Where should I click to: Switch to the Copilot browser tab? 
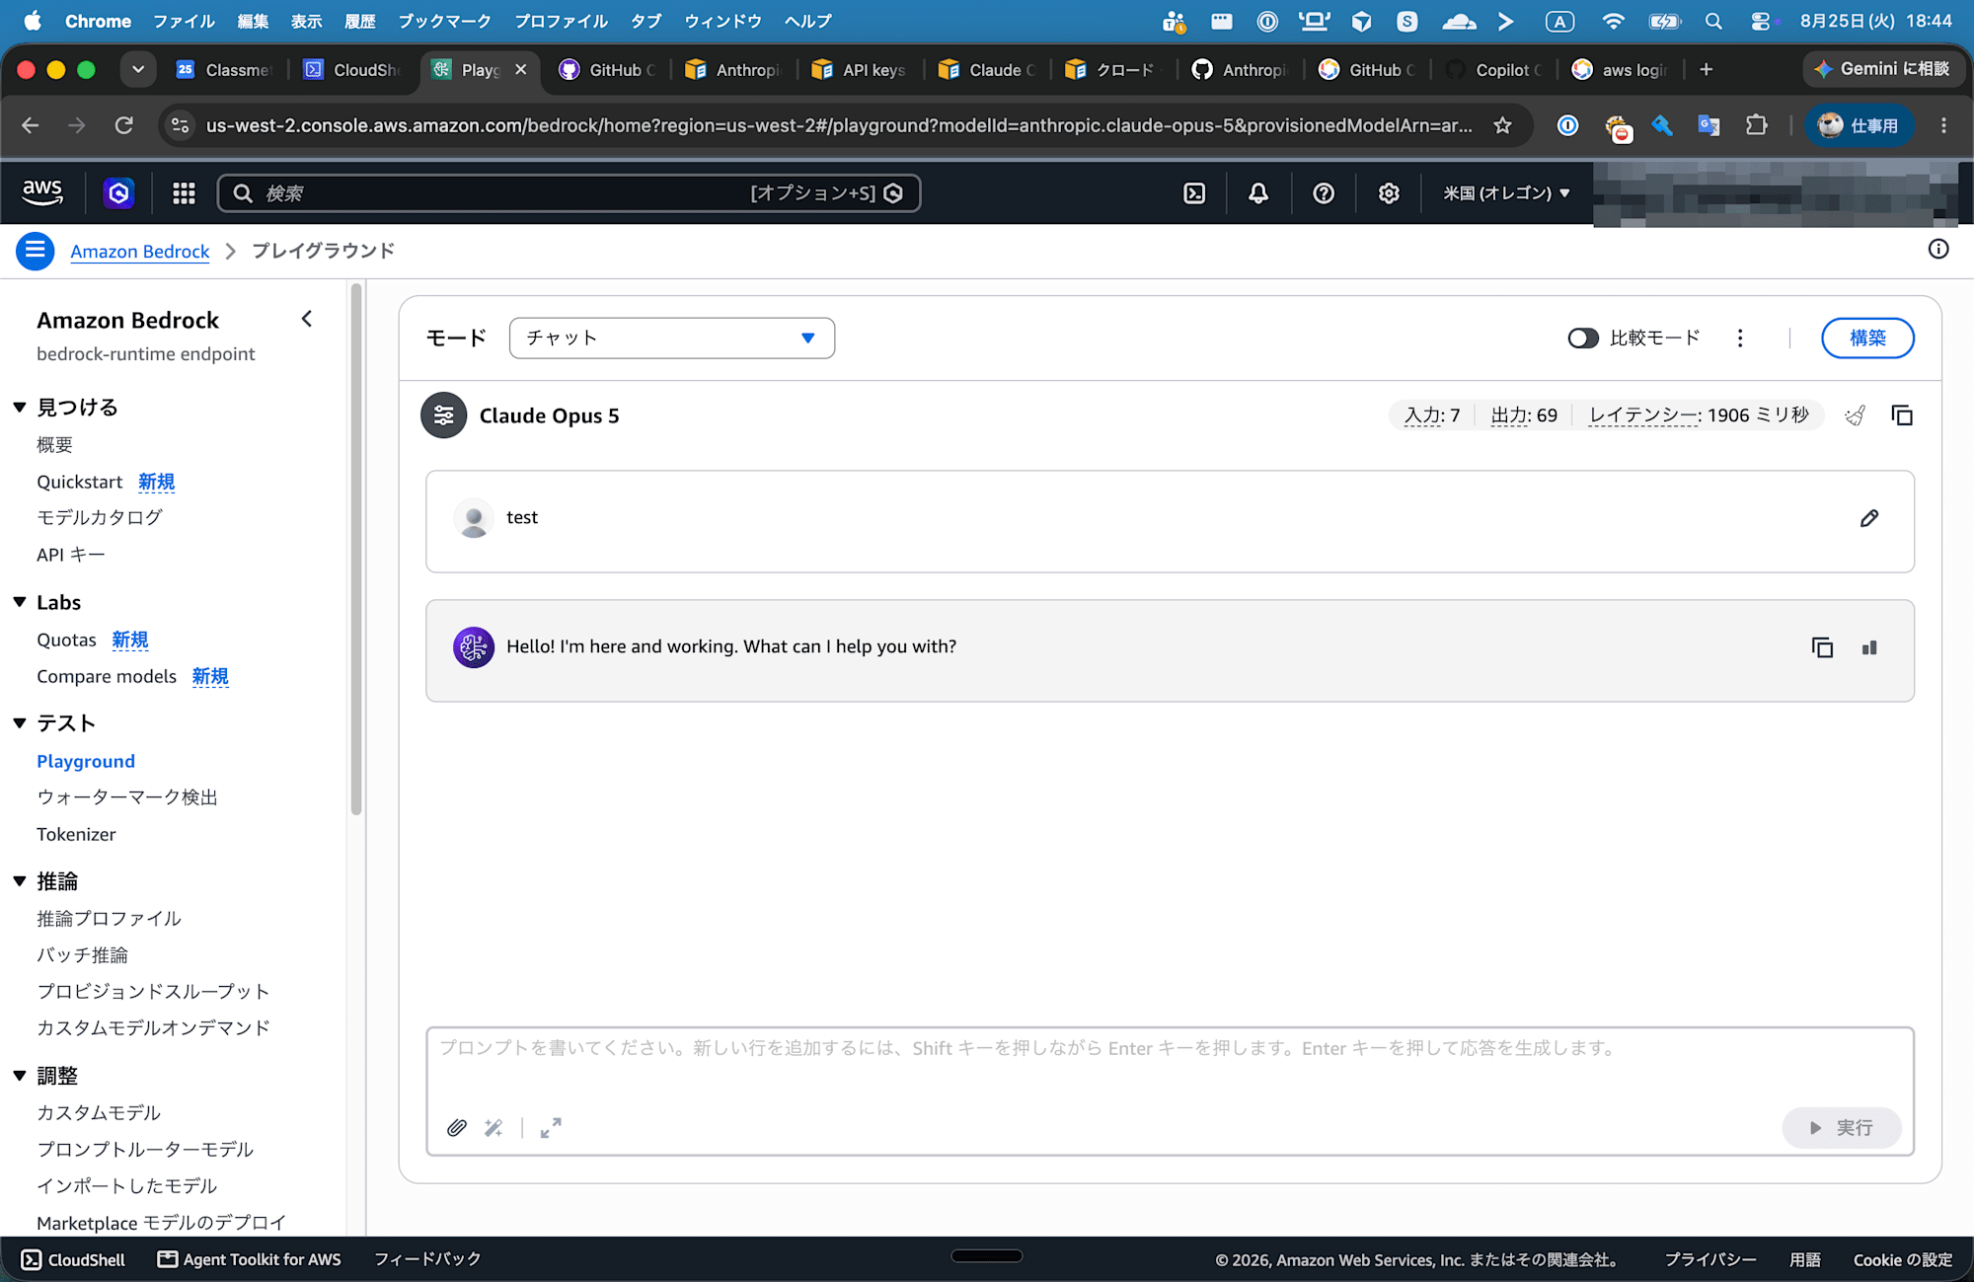[x=1494, y=70]
